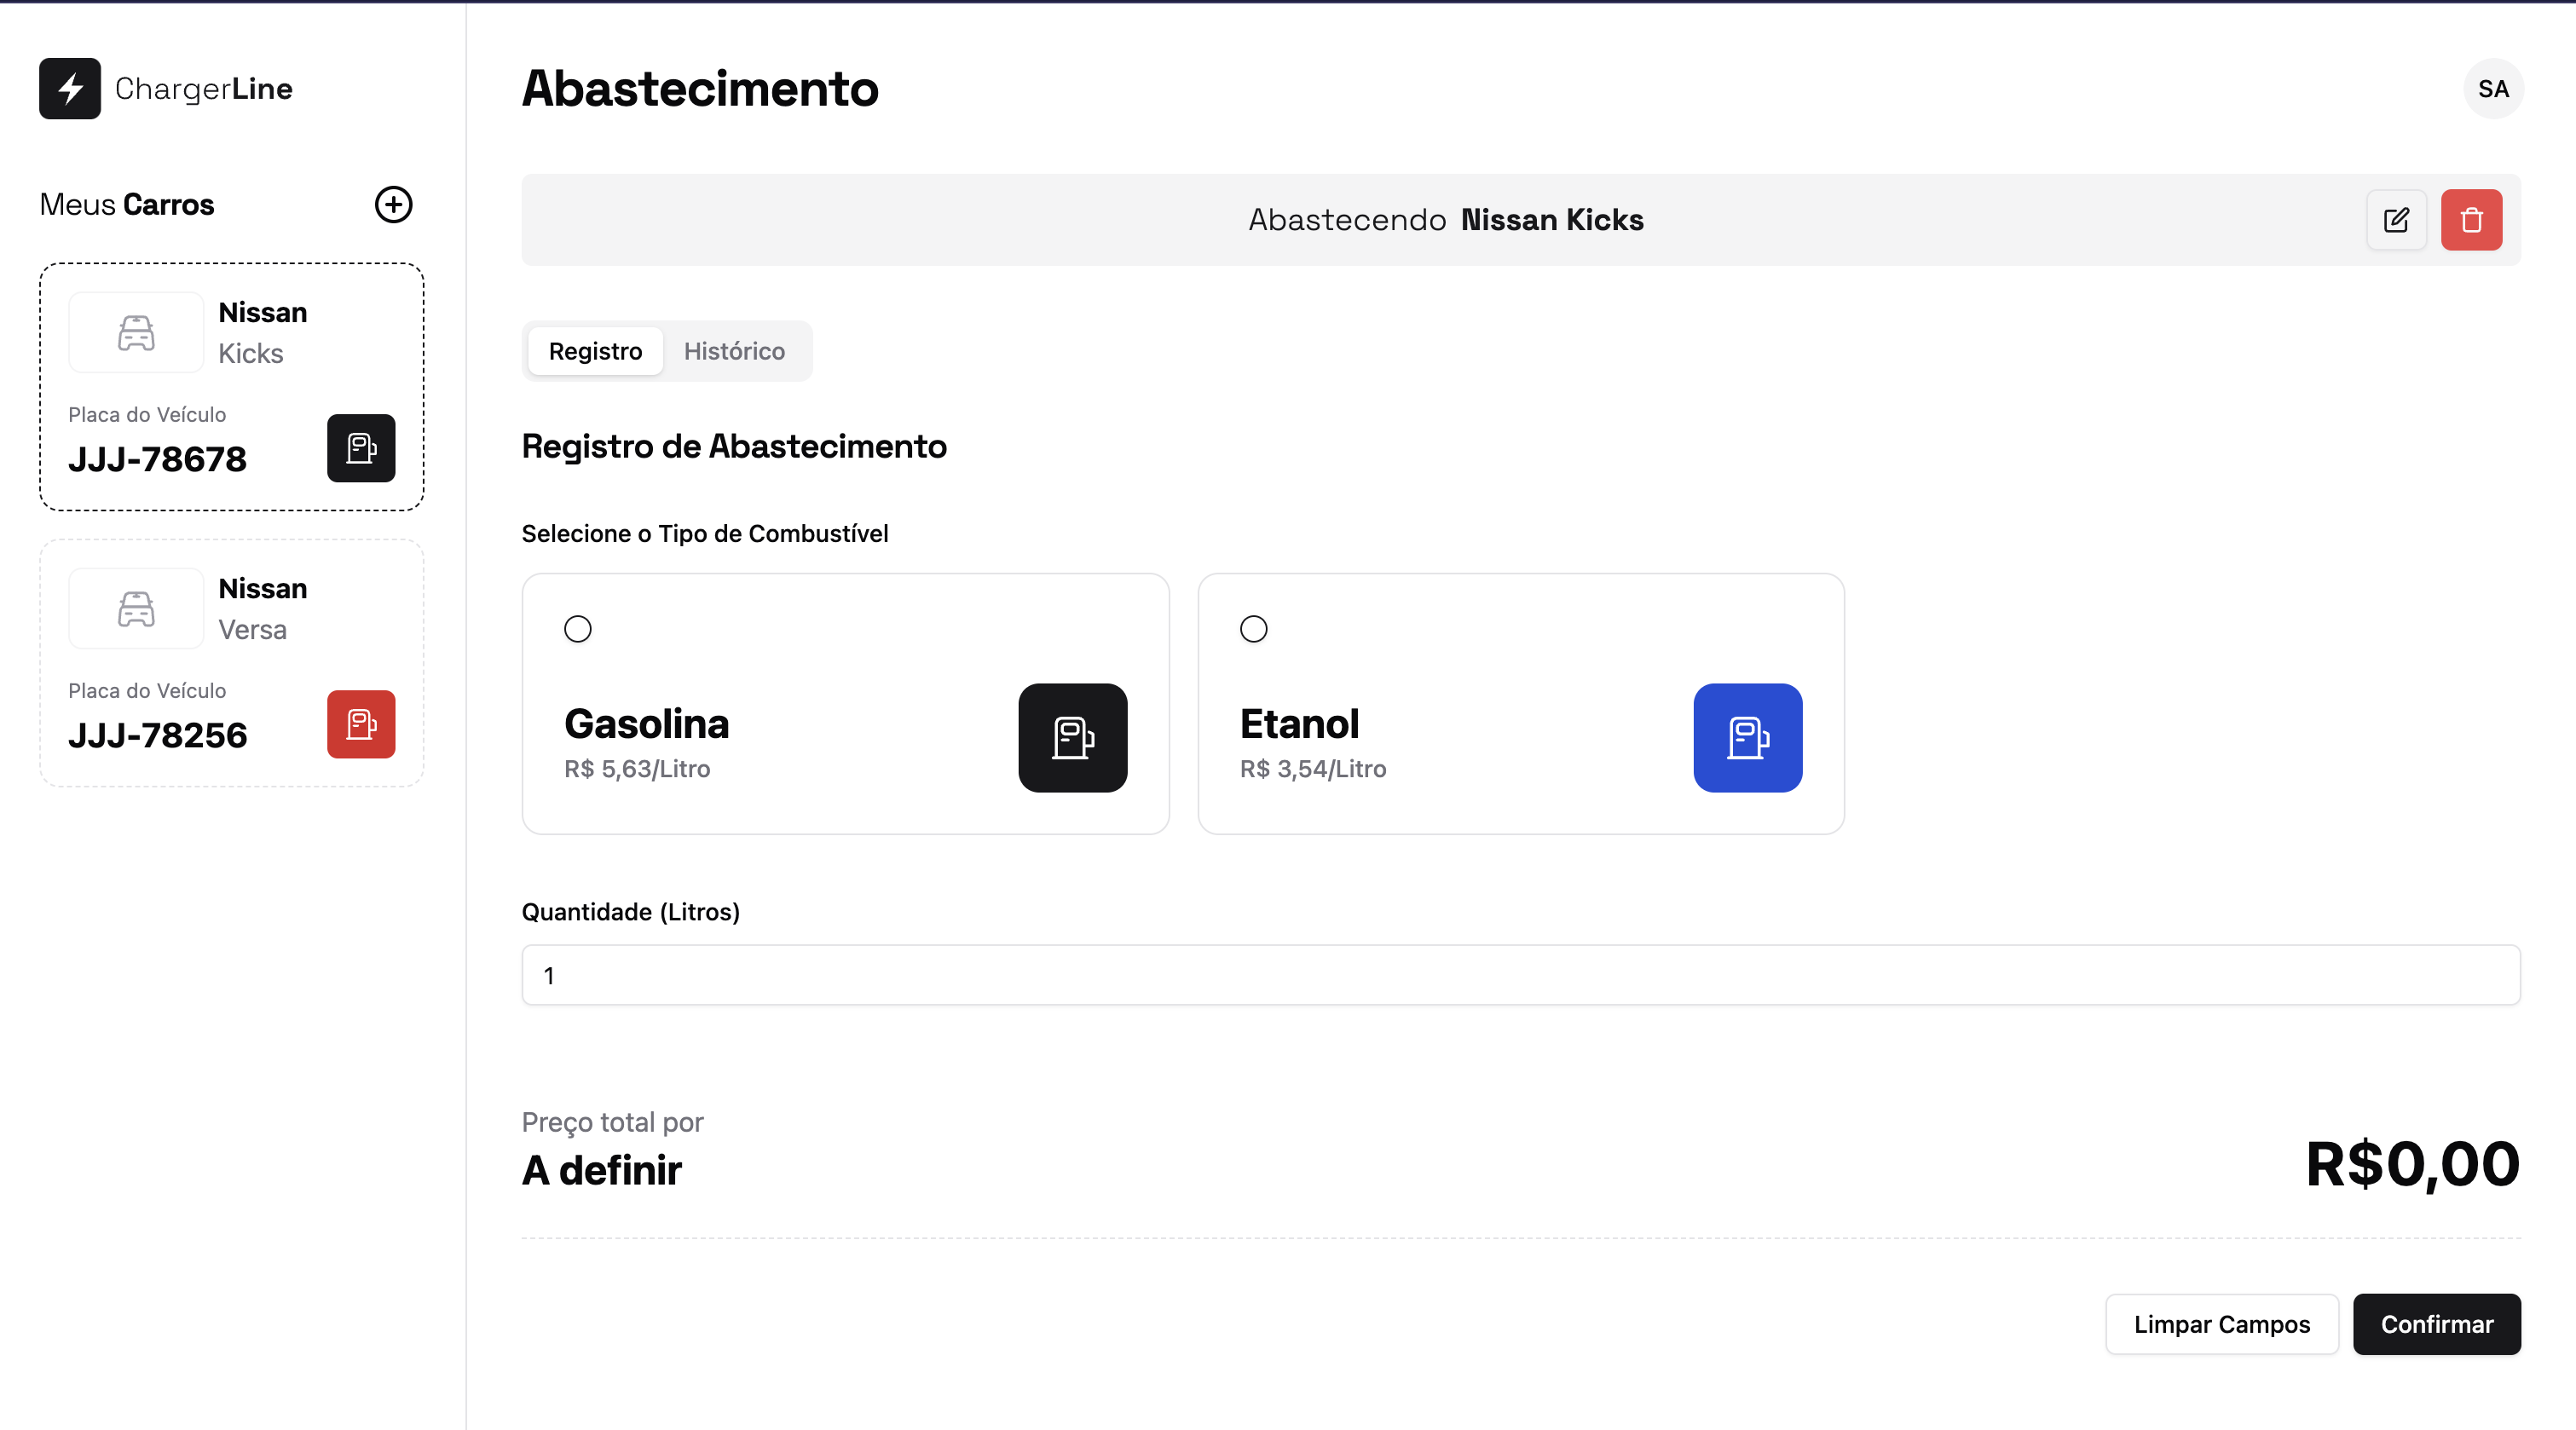Click the Nissan Versa car thumbnail icon

pos(136,609)
